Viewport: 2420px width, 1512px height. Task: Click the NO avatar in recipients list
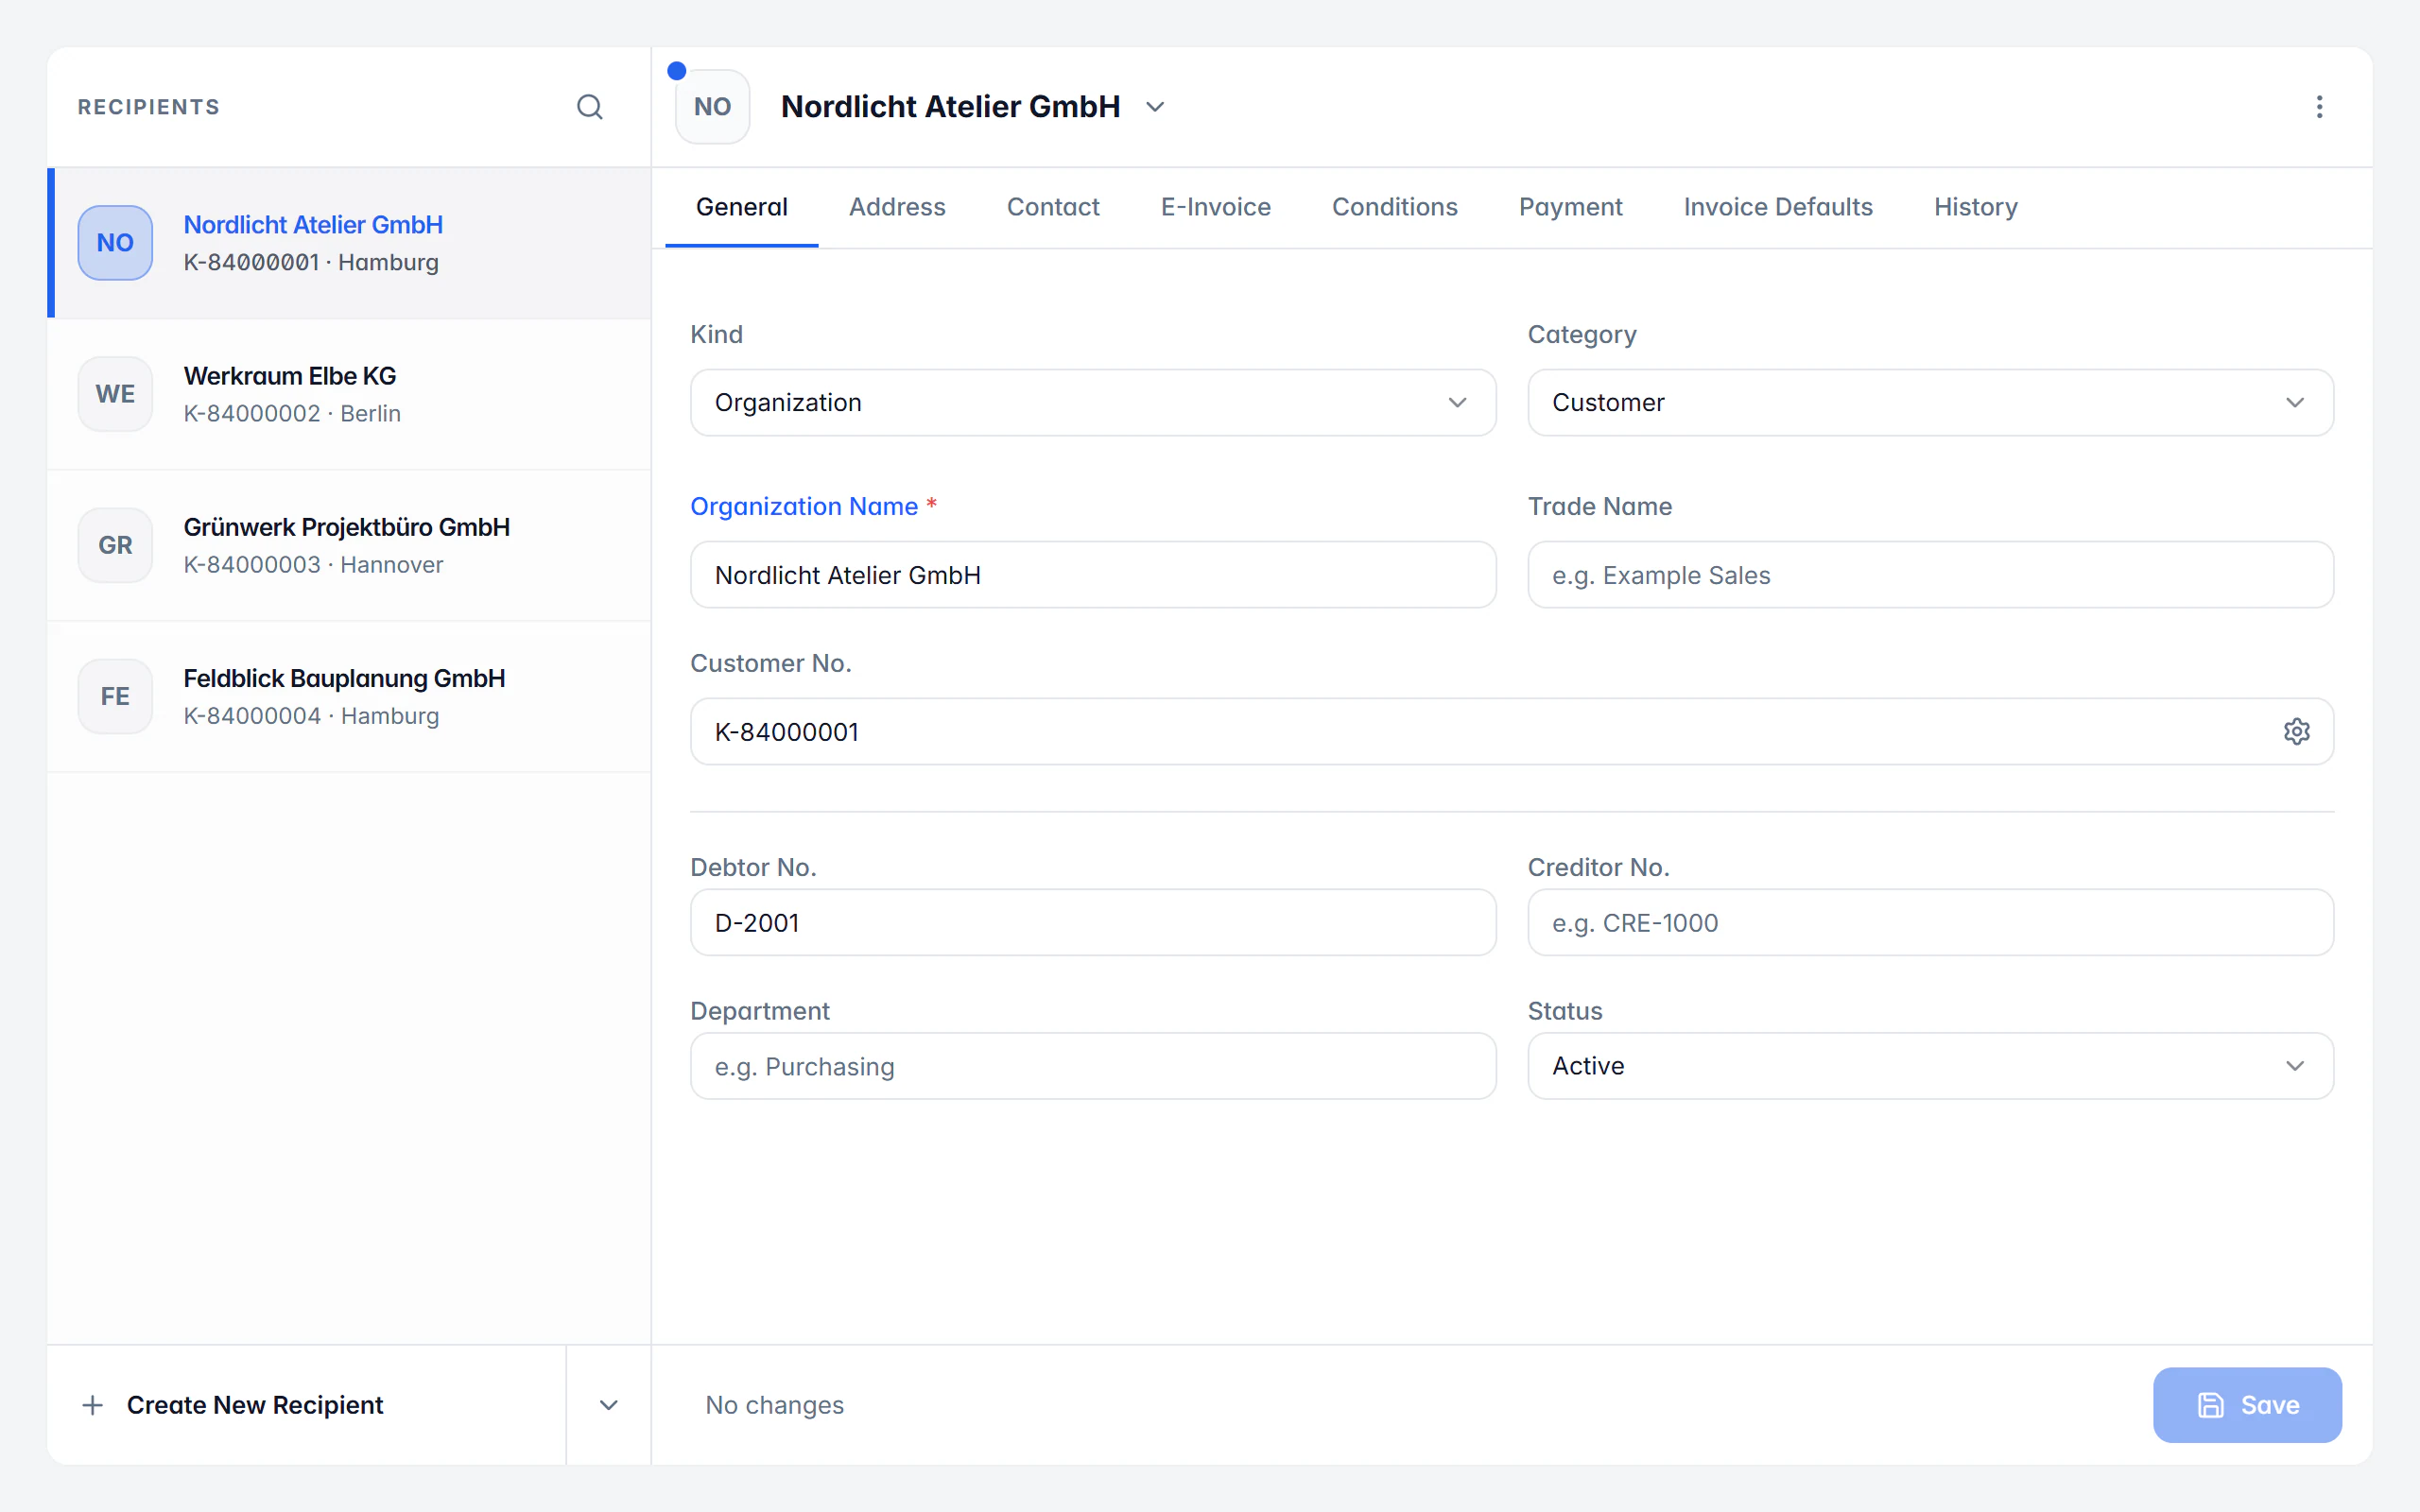pos(115,243)
